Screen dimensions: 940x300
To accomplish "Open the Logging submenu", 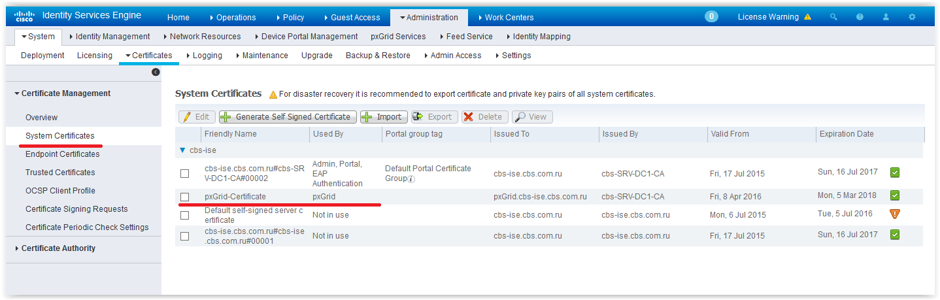I will 204,56.
